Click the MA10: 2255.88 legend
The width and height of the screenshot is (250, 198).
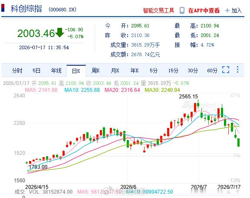click(x=82, y=90)
